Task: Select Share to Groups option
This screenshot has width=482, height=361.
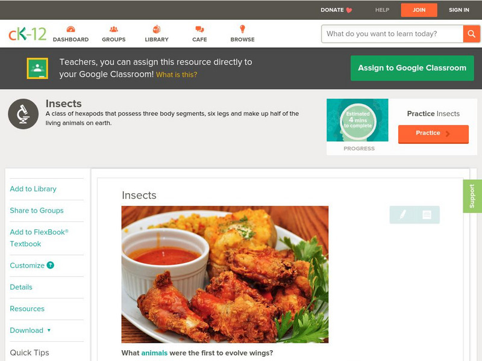Action: (37, 211)
